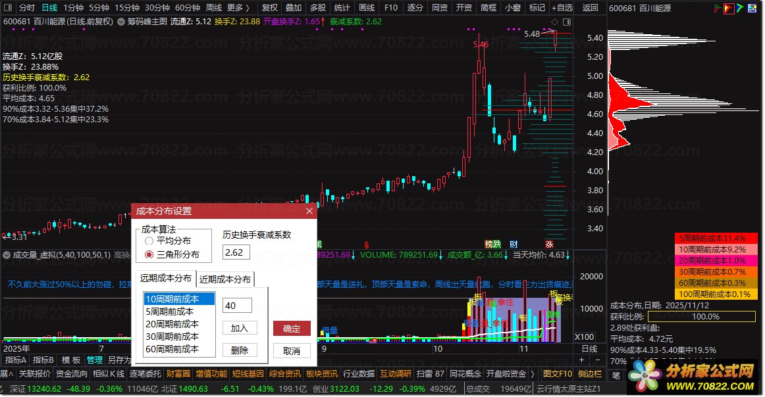Switch to 远期成本分布 tab

click(166, 278)
